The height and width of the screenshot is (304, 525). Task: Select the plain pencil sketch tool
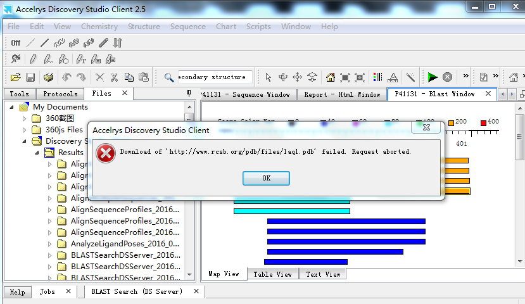33,60
